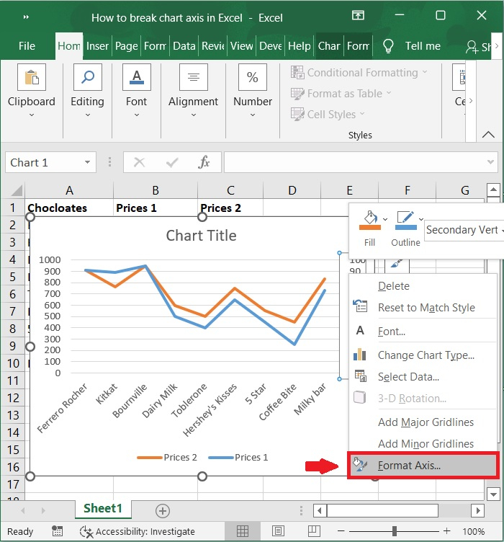Click the Outline pen icon
The image size is (504, 542).
click(405, 221)
